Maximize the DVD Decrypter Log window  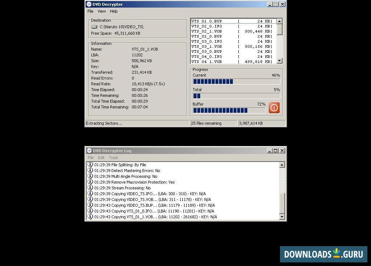coord(276,151)
